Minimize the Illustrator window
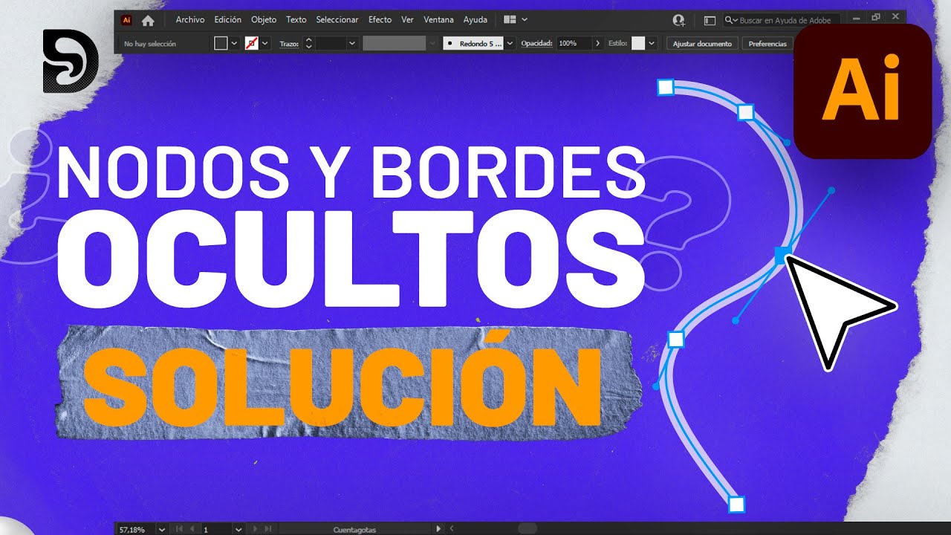Viewport: 951px width, 535px height. [x=857, y=17]
